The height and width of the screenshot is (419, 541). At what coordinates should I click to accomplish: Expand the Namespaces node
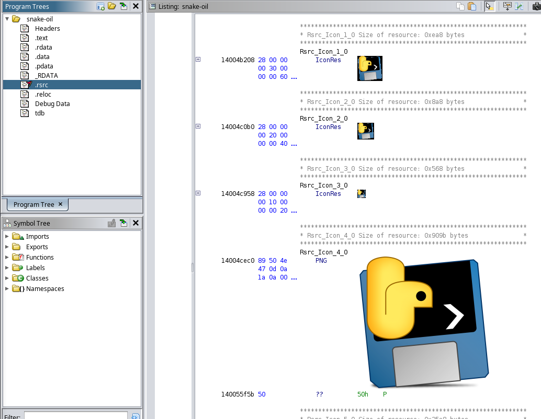pos(7,288)
